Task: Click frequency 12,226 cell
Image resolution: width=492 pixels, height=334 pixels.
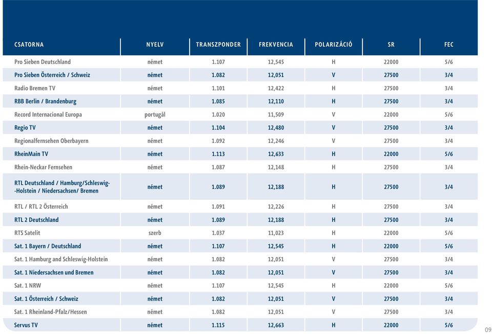Action: (276, 206)
